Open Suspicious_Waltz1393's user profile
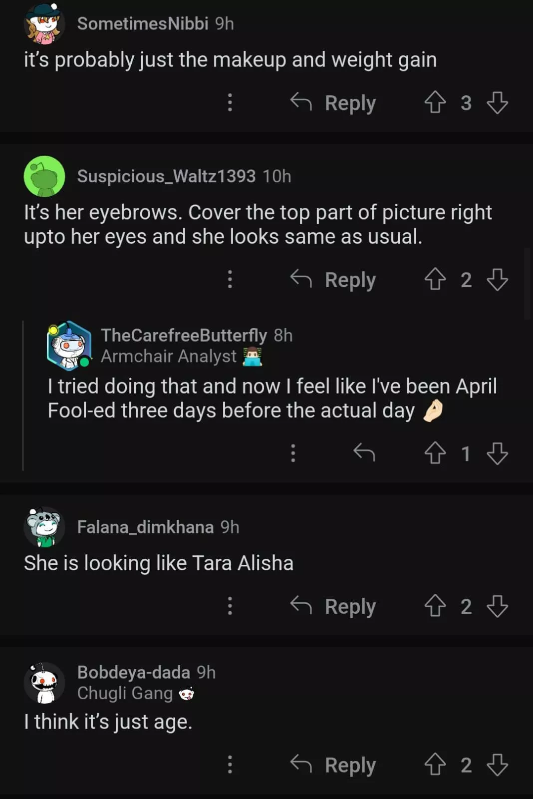This screenshot has width=533, height=799. tap(166, 176)
